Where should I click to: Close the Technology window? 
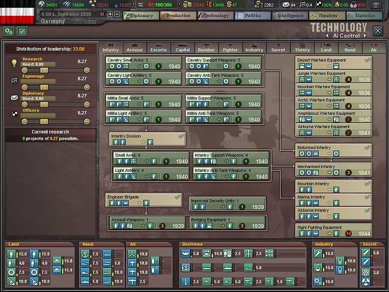(x=378, y=31)
